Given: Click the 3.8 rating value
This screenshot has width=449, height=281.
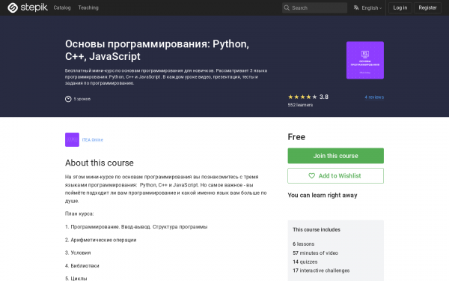Looking at the screenshot, I should coord(324,97).
